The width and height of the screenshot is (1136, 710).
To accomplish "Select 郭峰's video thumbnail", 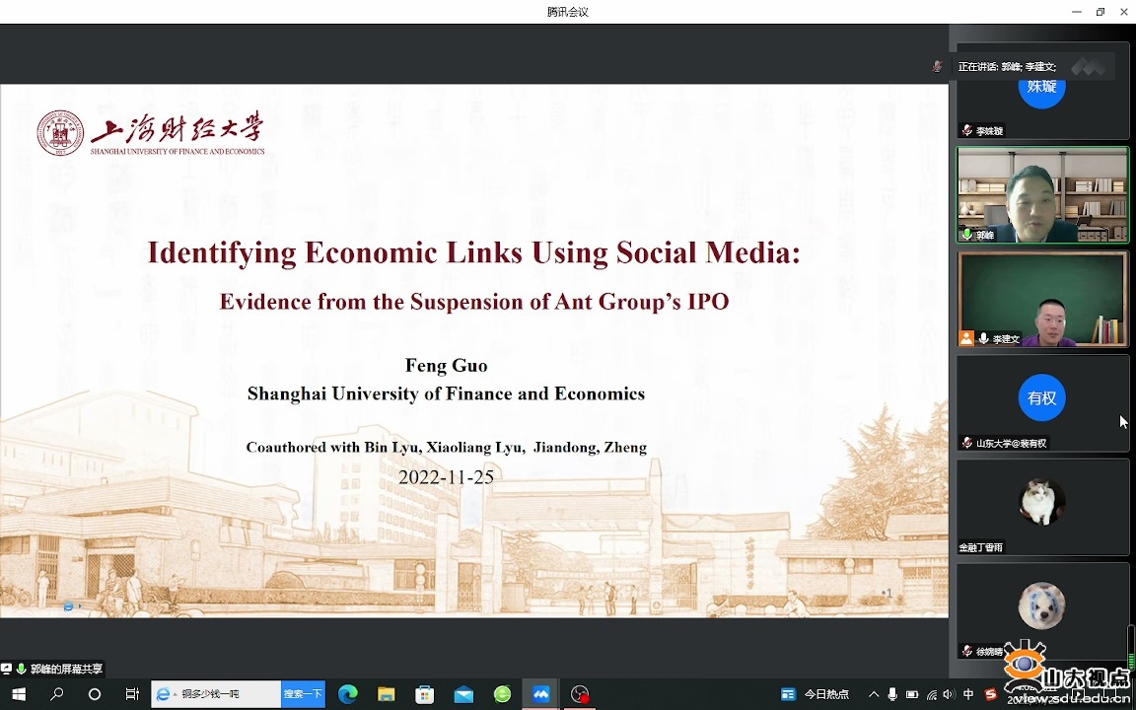I will [x=1042, y=195].
